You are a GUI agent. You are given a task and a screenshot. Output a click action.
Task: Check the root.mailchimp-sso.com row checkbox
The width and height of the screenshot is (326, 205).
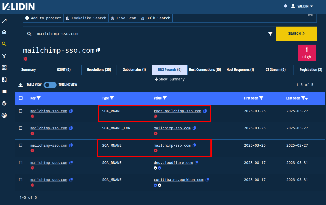click(x=21, y=111)
